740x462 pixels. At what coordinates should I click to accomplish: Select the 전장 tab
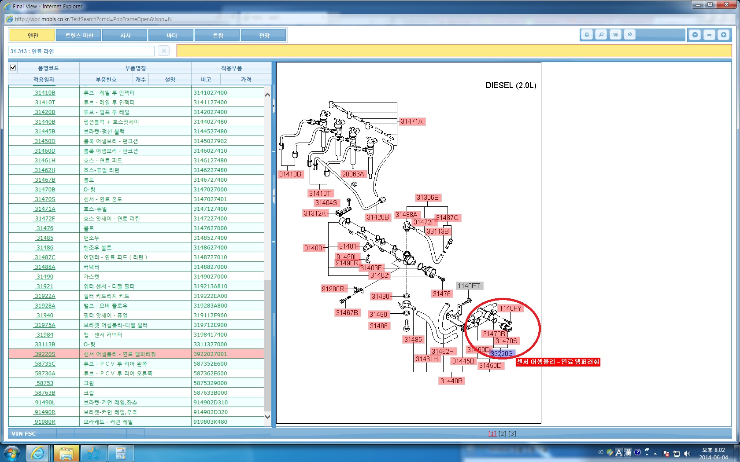[264, 35]
